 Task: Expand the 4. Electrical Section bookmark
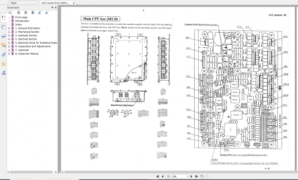pos(9,39)
